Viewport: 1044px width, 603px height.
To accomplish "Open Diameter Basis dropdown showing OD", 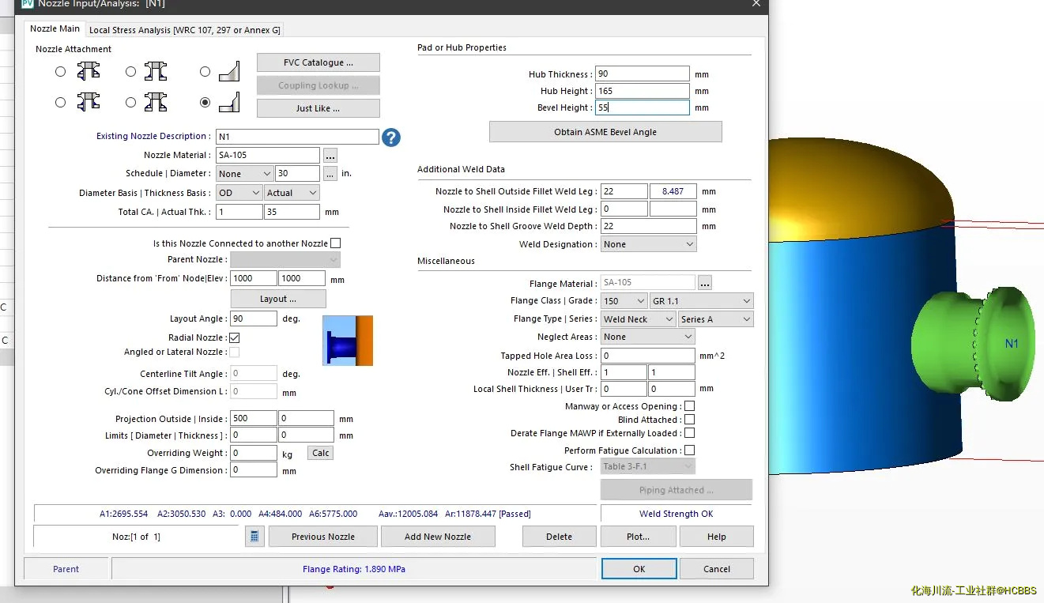I will 239,193.
